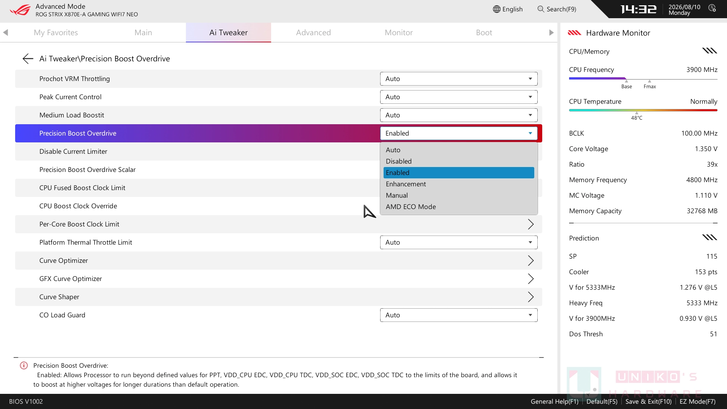Screen dimensions: 727x409
Task: Select the Per-Core Boost Clock Limit label
Action: click(x=79, y=224)
